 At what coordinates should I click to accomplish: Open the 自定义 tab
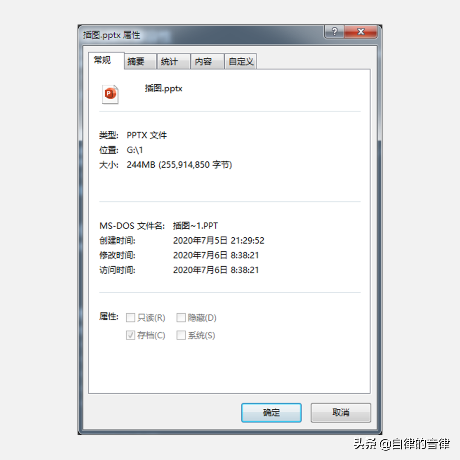(241, 61)
